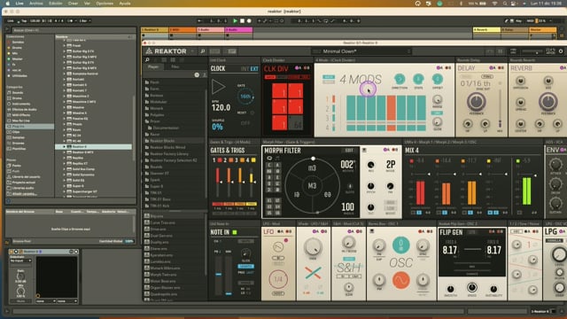Turn the XFade block large knob
This screenshot has height=319, width=567.
(x=313, y=247)
